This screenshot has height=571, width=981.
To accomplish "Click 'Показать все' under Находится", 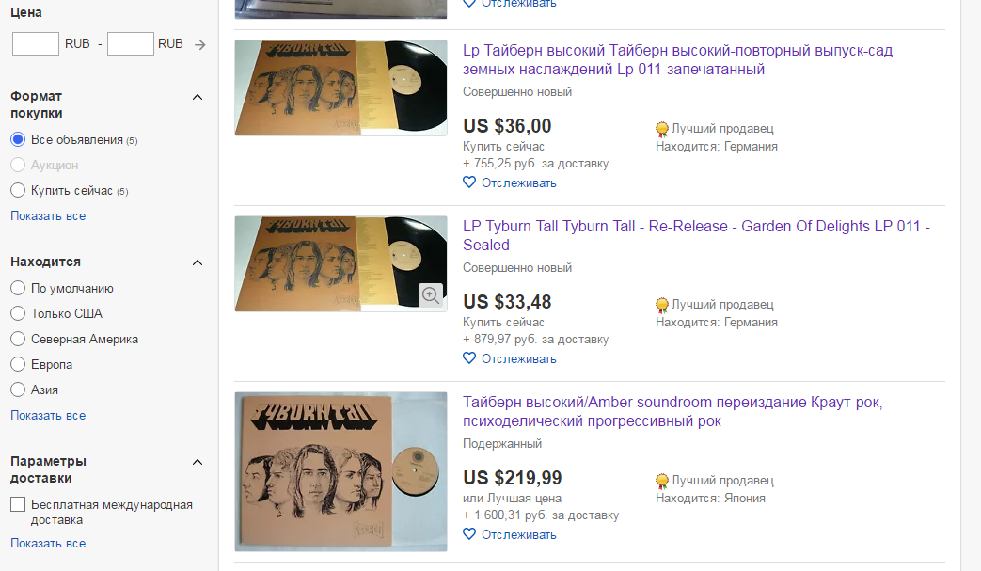I will click(48, 415).
